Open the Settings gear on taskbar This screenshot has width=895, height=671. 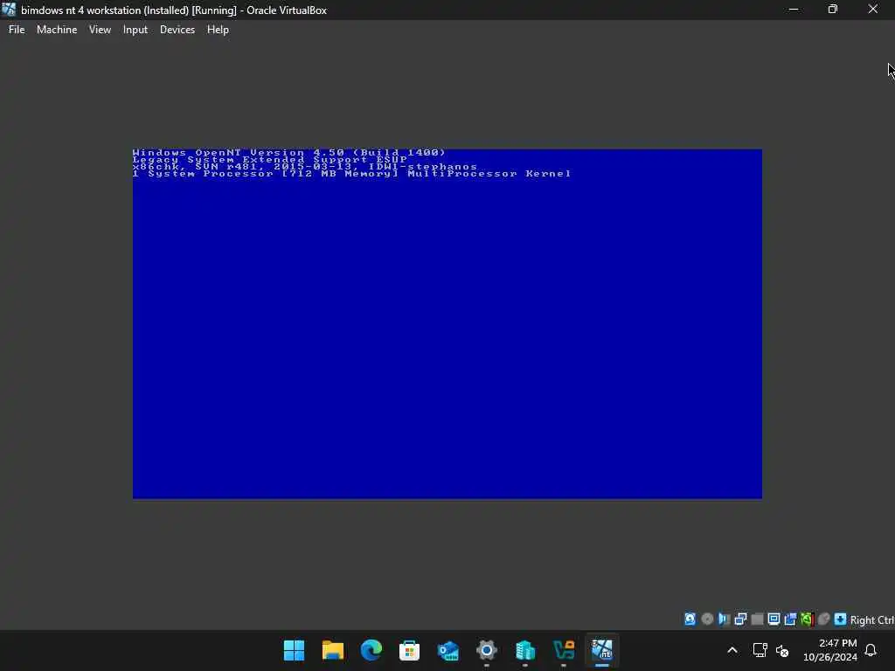pyautogui.click(x=486, y=650)
